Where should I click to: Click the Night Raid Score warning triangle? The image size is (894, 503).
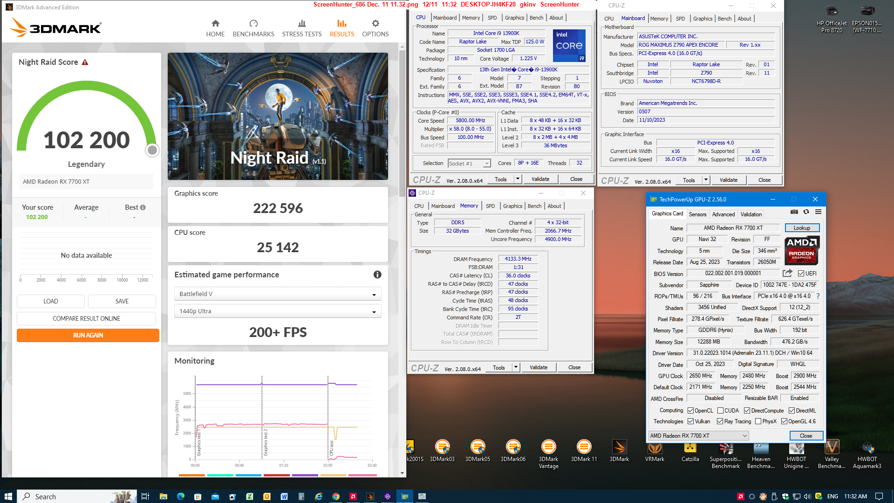(85, 62)
